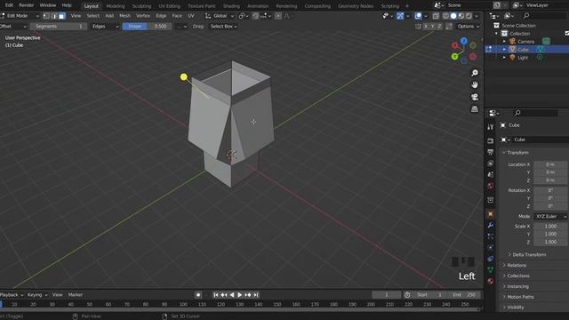Select face select mode icon

pyautogui.click(x=61, y=16)
